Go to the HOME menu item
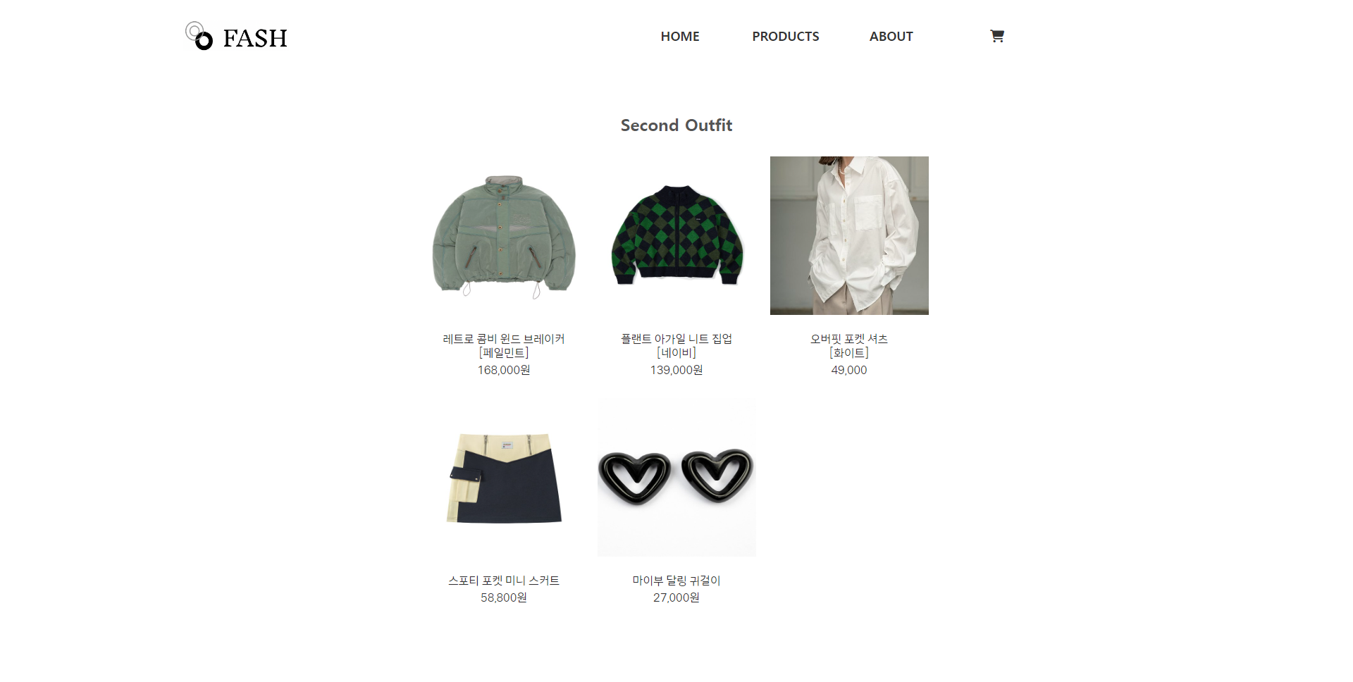The image size is (1353, 682). (x=680, y=37)
